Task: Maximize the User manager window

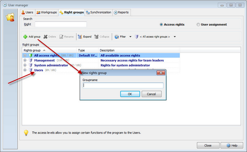Action: pyautogui.click(x=231, y=5)
